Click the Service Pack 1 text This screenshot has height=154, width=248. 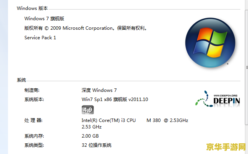(x=40, y=38)
